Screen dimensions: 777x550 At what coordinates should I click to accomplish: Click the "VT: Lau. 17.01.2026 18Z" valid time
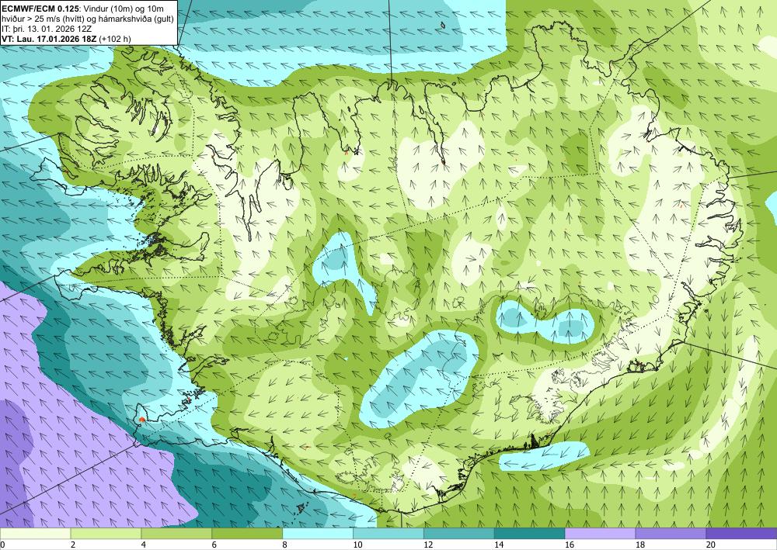[x=49, y=39]
